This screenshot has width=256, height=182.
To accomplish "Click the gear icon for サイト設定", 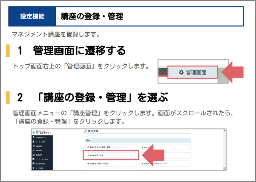I will (x=33, y=168).
